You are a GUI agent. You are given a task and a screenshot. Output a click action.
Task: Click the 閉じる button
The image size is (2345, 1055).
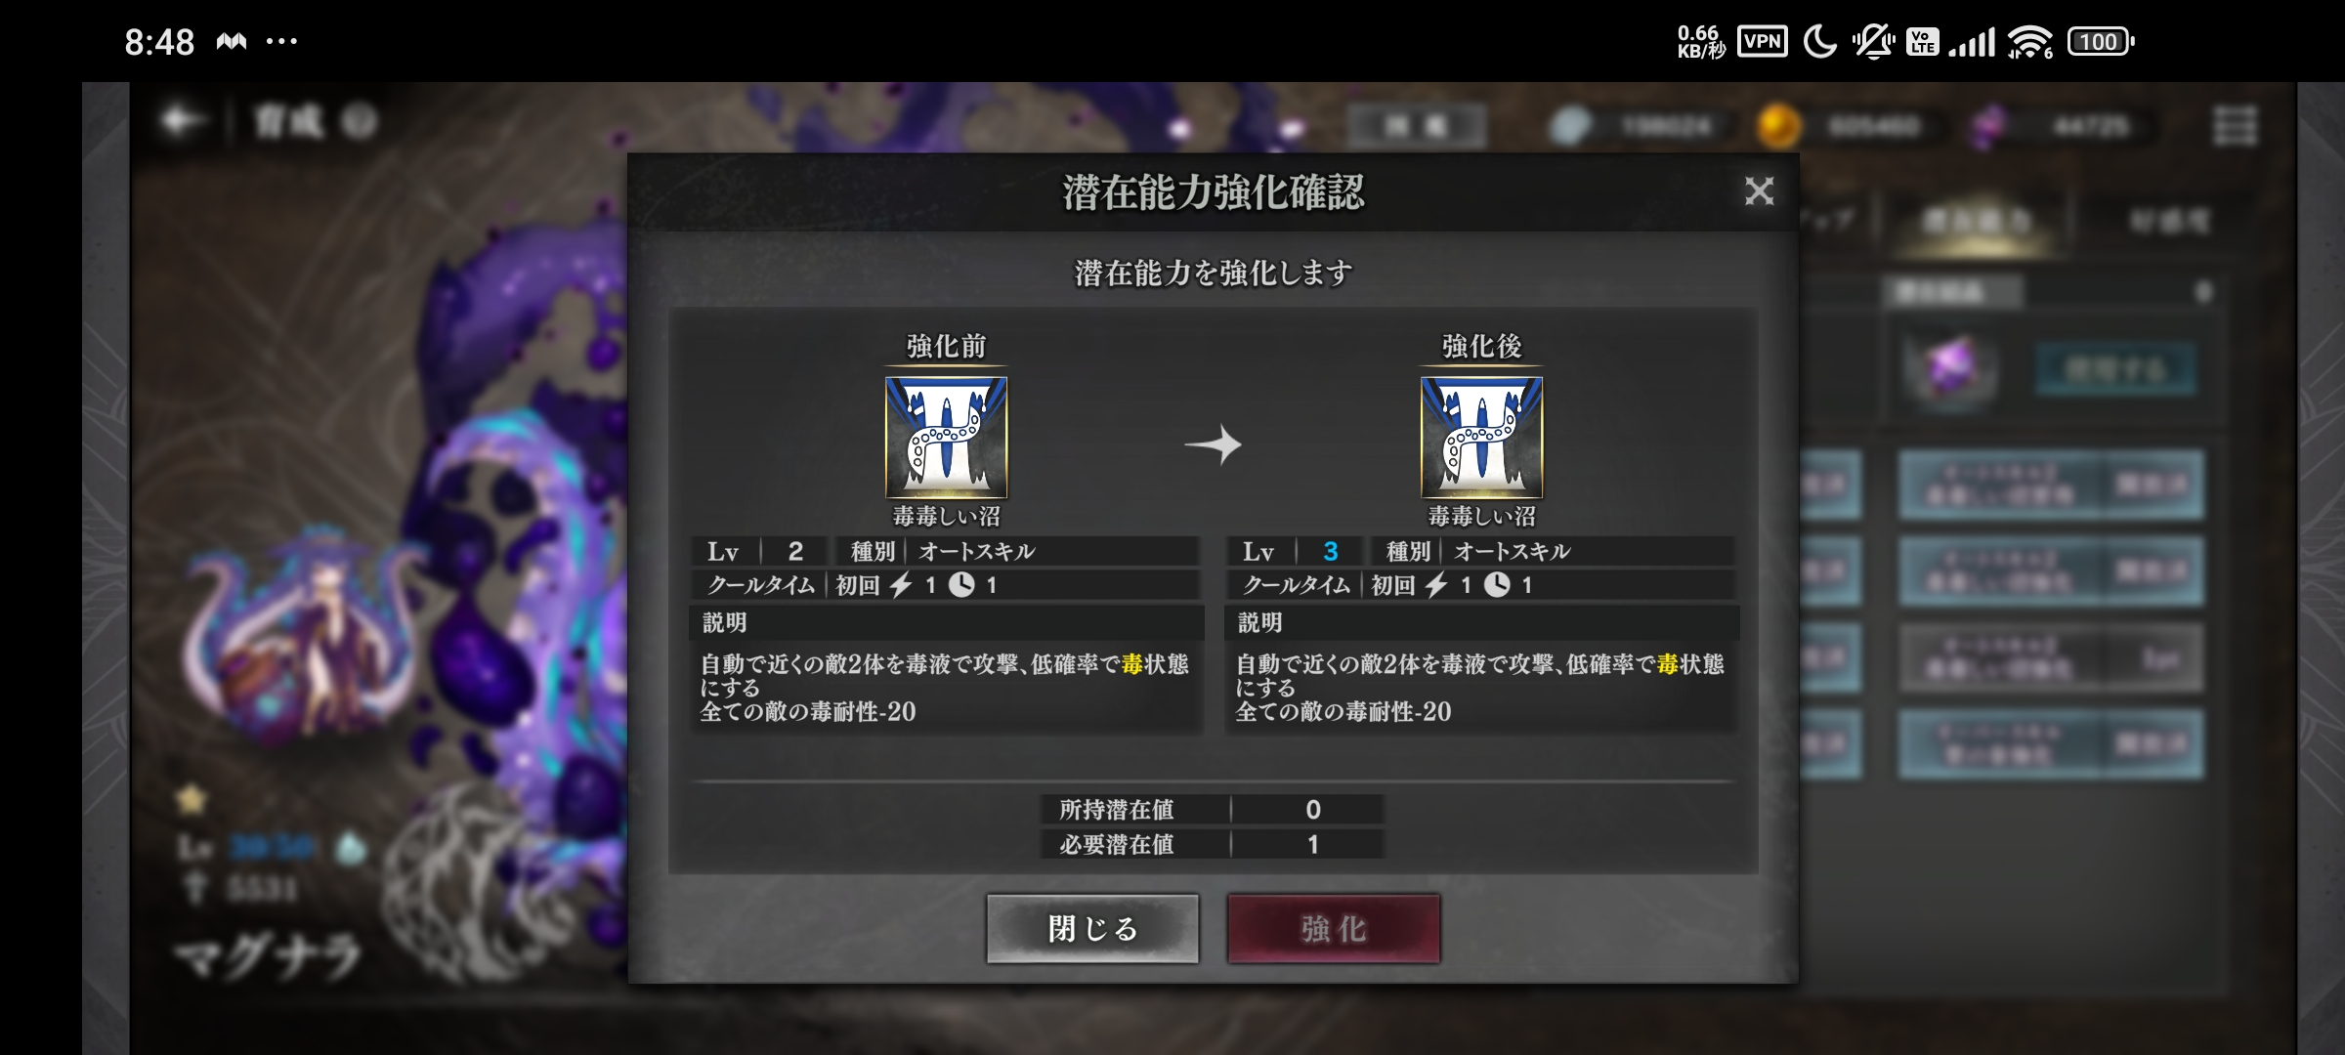[x=1092, y=928]
